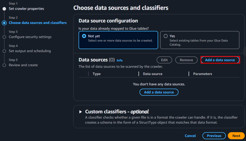Click the Step 5 circle indicator
The image size is (246, 141).
tap(4, 65)
